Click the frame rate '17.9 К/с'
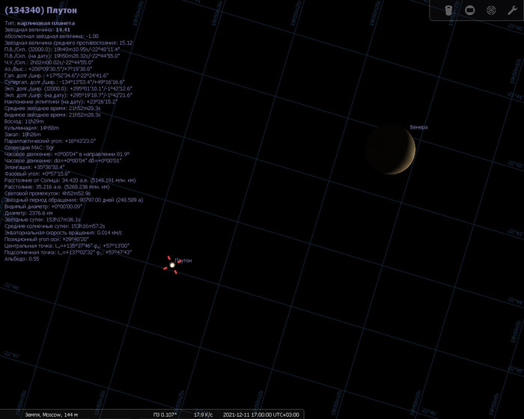Viewport: 524px width, 419px height. [x=203, y=415]
